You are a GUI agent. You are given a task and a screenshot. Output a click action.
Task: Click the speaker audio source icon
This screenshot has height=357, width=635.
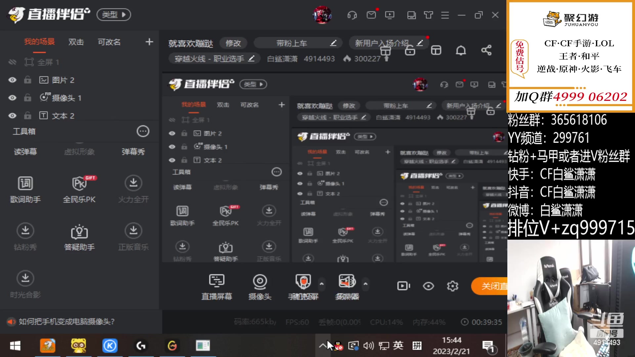[x=347, y=287]
